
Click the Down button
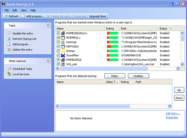tap(179, 98)
